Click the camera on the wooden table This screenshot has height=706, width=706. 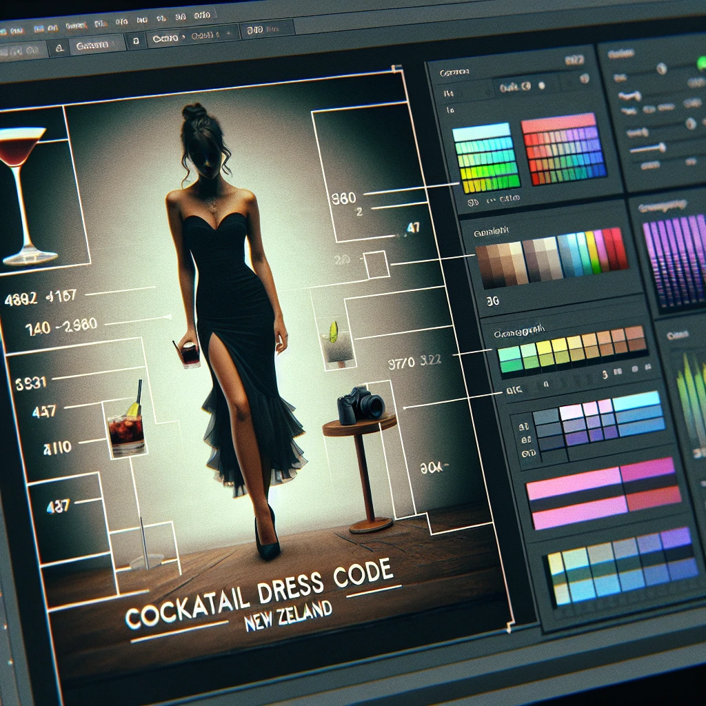361,405
